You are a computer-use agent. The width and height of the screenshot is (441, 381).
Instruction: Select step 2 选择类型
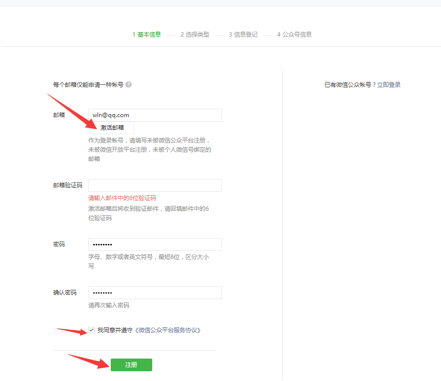(x=195, y=35)
